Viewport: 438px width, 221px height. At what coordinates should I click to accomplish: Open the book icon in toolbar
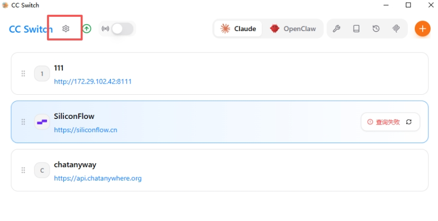coord(356,28)
